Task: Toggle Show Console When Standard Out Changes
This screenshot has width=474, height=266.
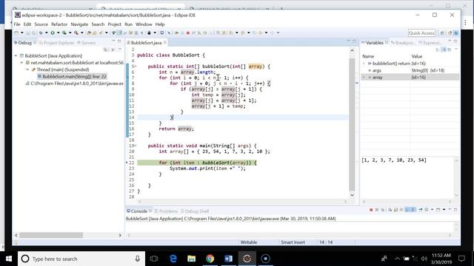Action: click(x=407, y=210)
